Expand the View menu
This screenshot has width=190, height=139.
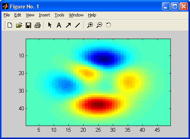pyautogui.click(x=30, y=15)
